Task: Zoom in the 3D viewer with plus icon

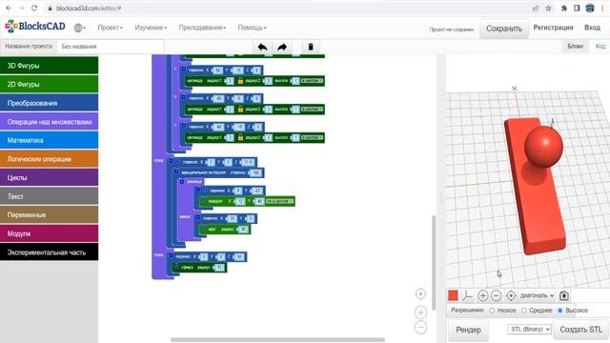Action: point(482,296)
